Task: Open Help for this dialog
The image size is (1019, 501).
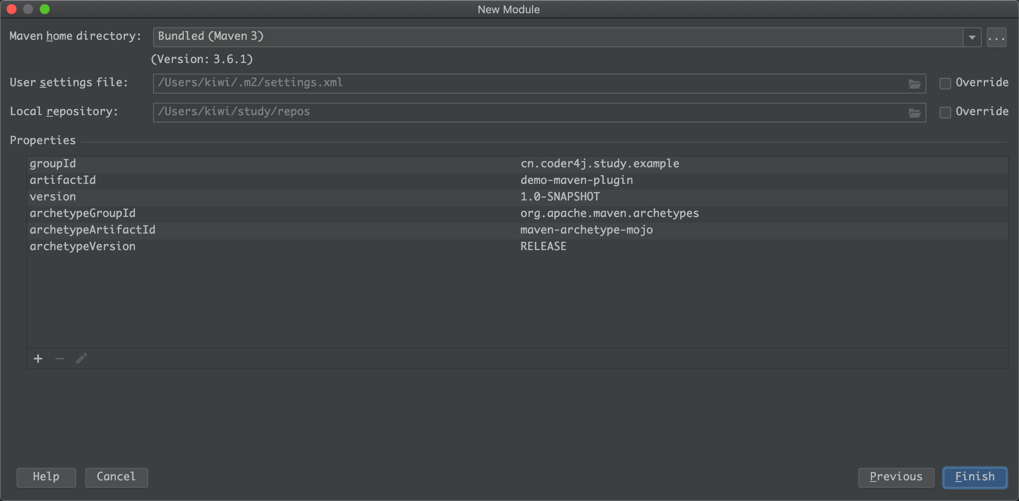Action: (x=46, y=477)
